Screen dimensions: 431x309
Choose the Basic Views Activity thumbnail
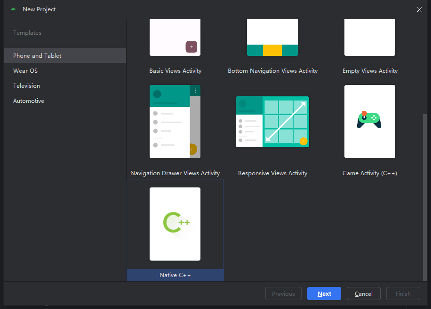[x=175, y=38]
